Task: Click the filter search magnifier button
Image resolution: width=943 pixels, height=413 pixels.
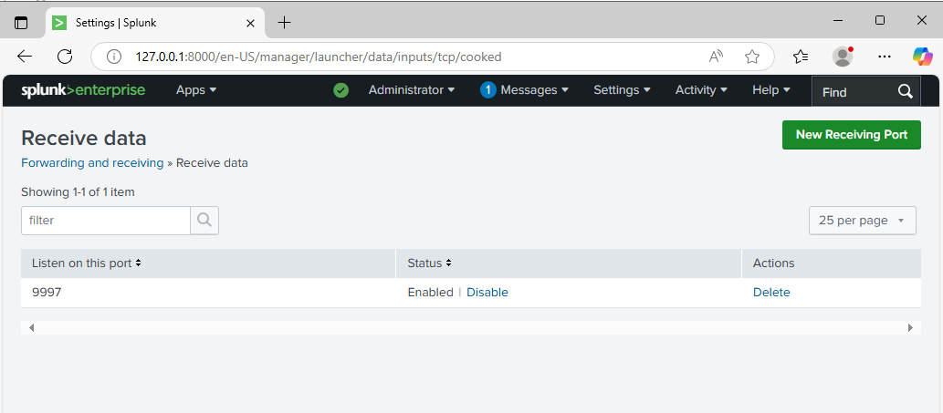Action: click(x=204, y=221)
